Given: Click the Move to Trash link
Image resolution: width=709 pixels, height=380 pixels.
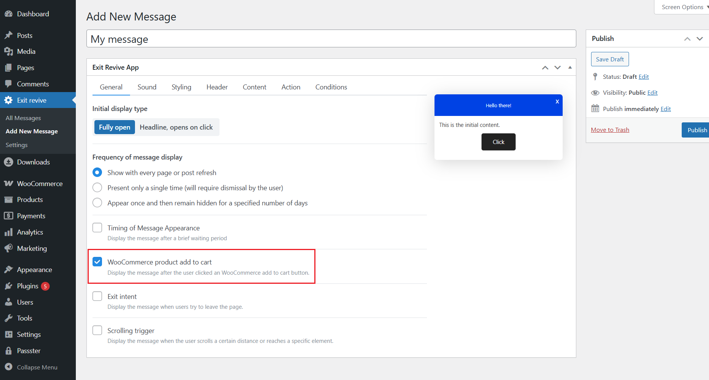Looking at the screenshot, I should click(x=610, y=130).
